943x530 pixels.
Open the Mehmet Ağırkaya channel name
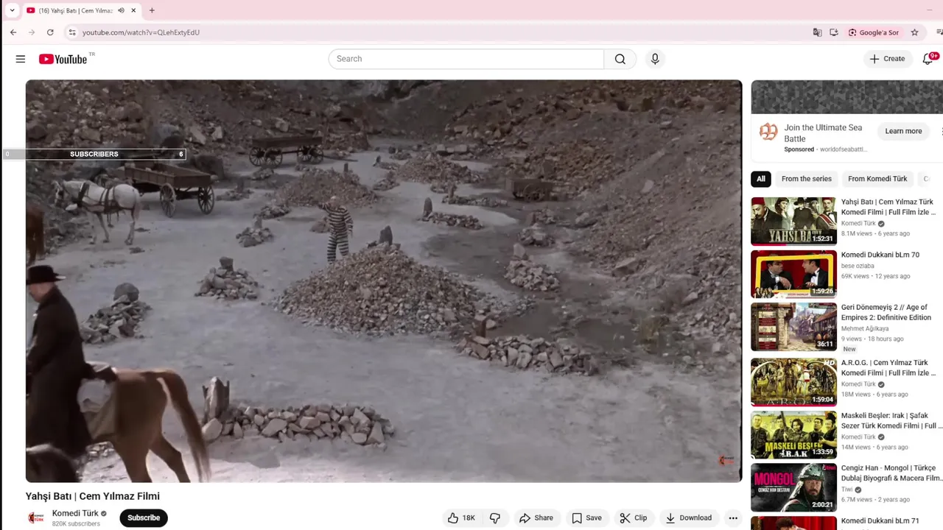tap(865, 328)
